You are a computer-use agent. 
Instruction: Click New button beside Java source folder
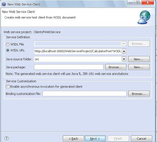tap(139, 59)
